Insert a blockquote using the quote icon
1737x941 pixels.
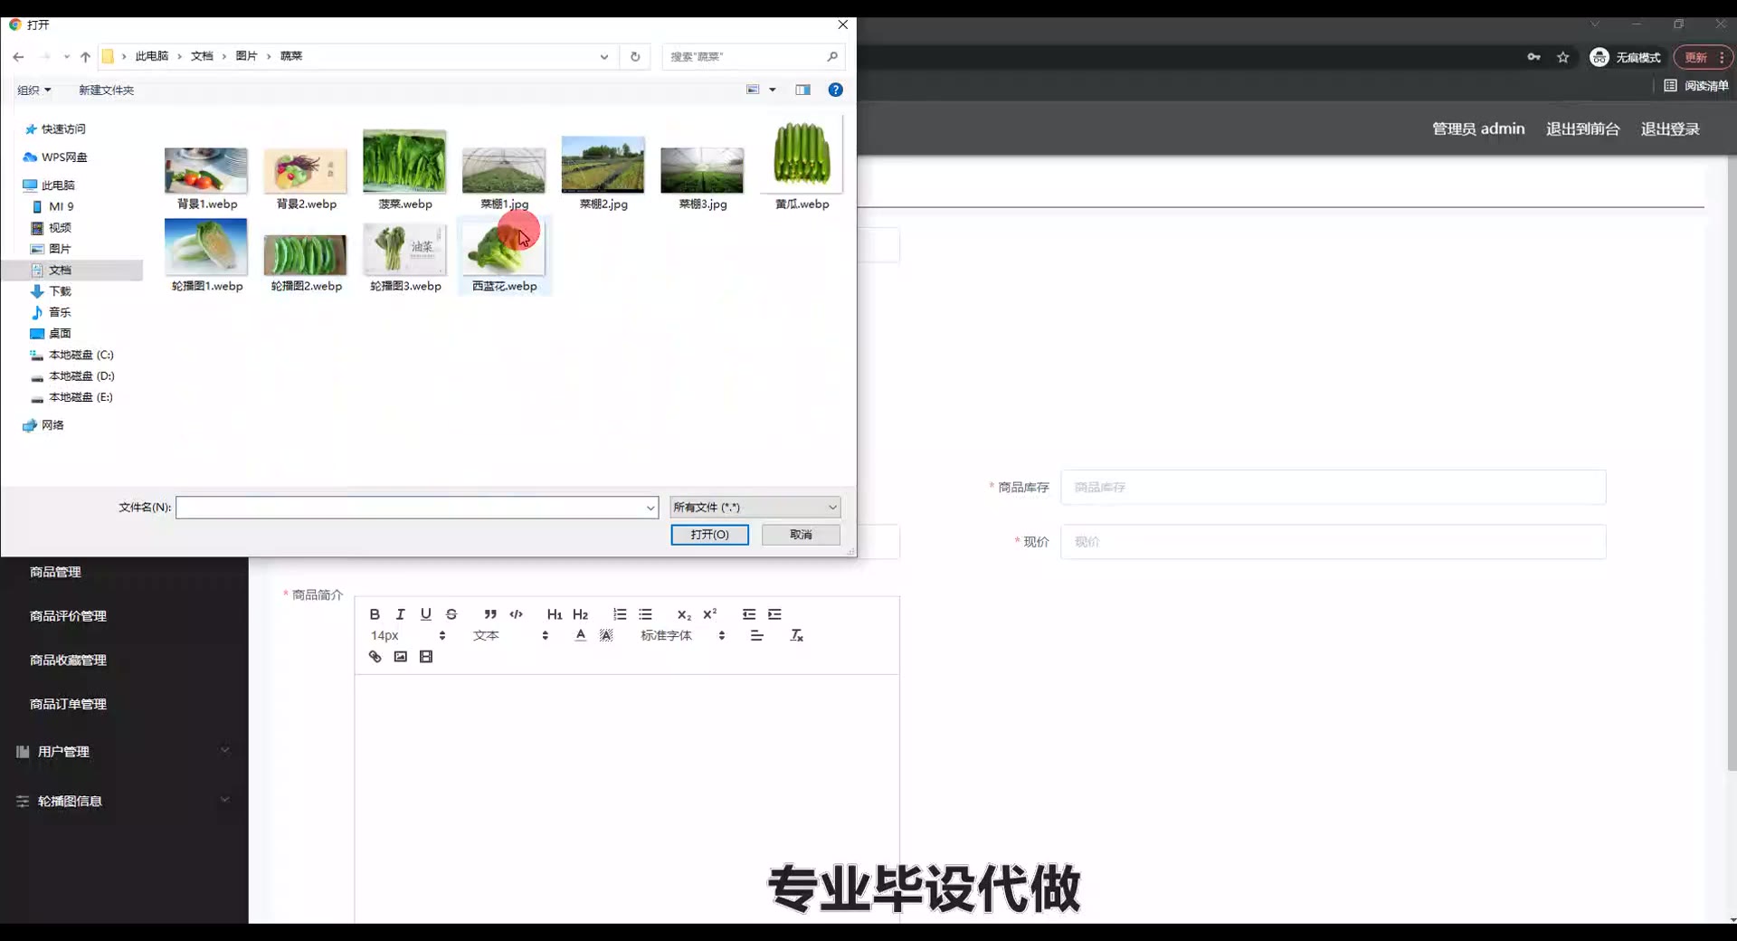tap(490, 614)
